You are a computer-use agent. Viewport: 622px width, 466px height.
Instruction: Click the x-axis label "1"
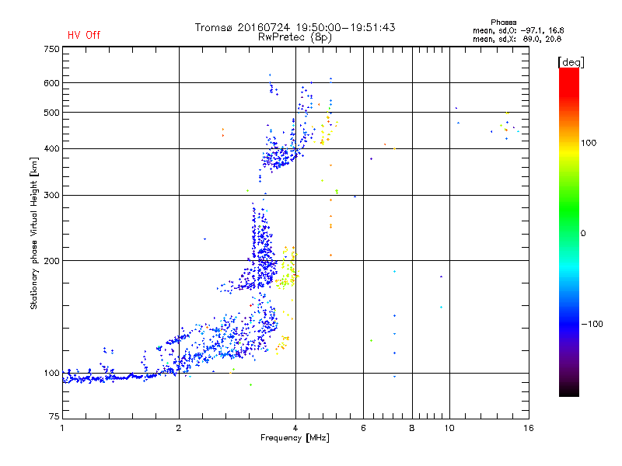pos(62,428)
